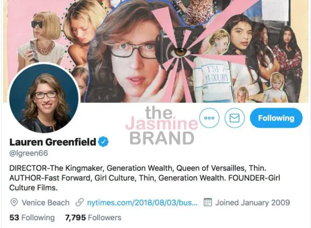The height and width of the screenshot is (228, 311).
Task: Open the 53 Following list
Action: (32, 218)
